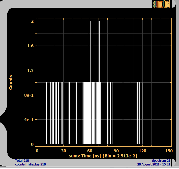
Task: Click the 90 tick label on x-axis
Action: coord(116,151)
